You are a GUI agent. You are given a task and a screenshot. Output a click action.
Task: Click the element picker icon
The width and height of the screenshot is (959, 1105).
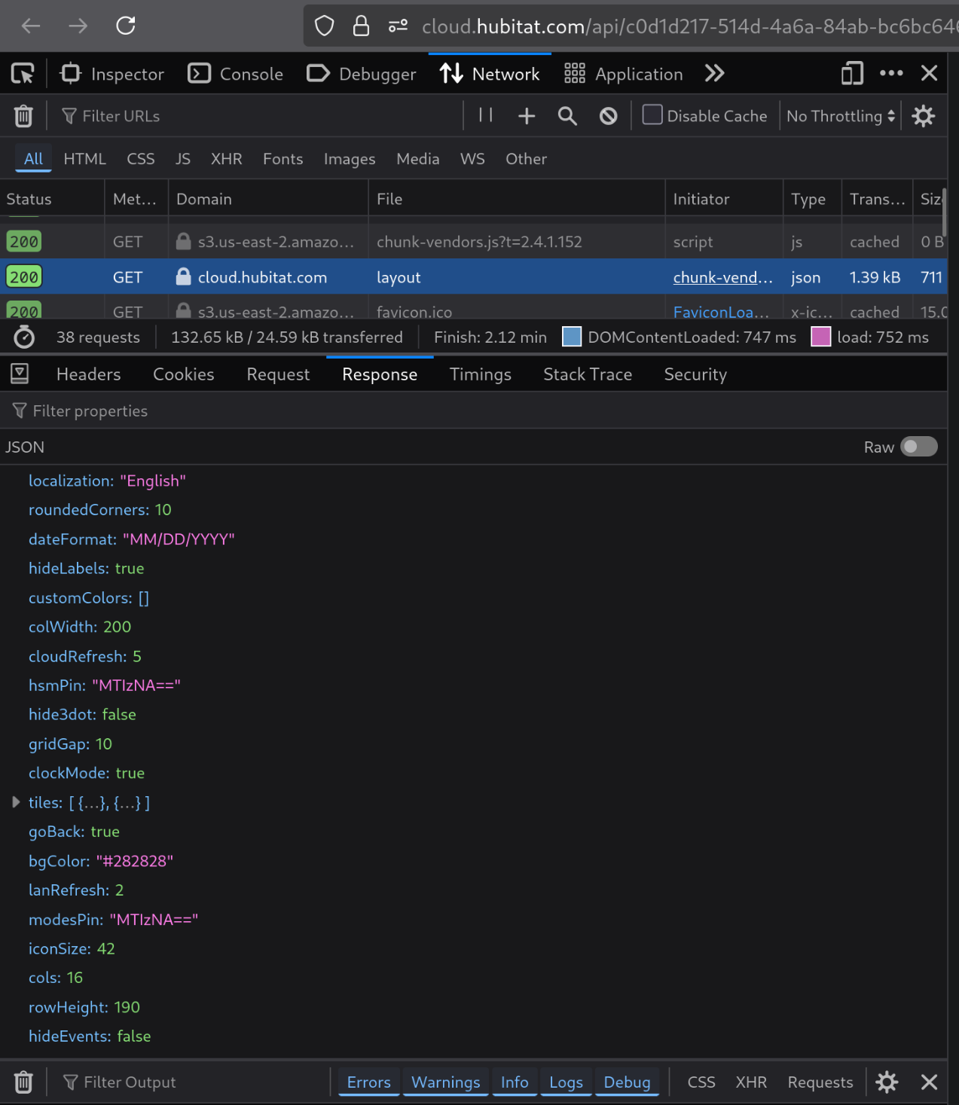(x=23, y=74)
